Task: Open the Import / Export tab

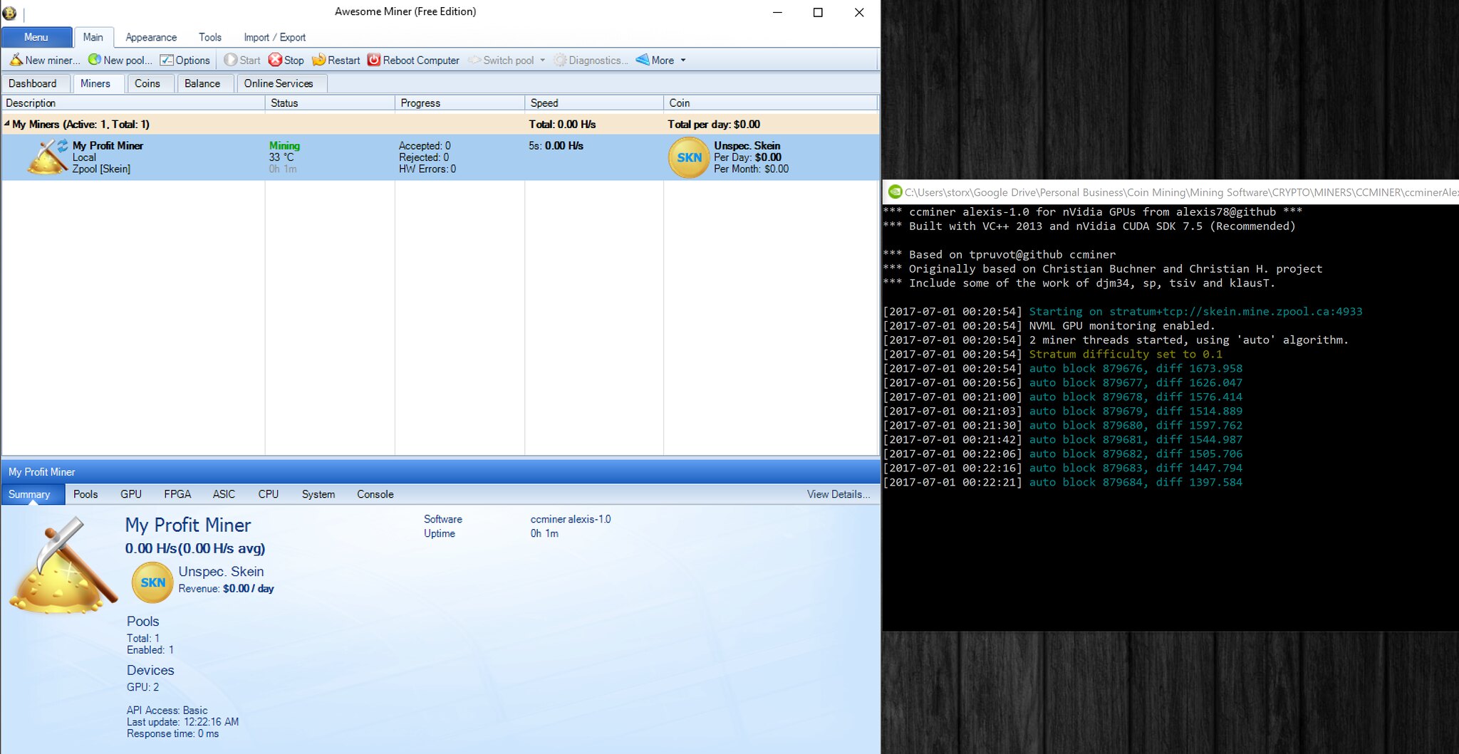Action: click(274, 37)
